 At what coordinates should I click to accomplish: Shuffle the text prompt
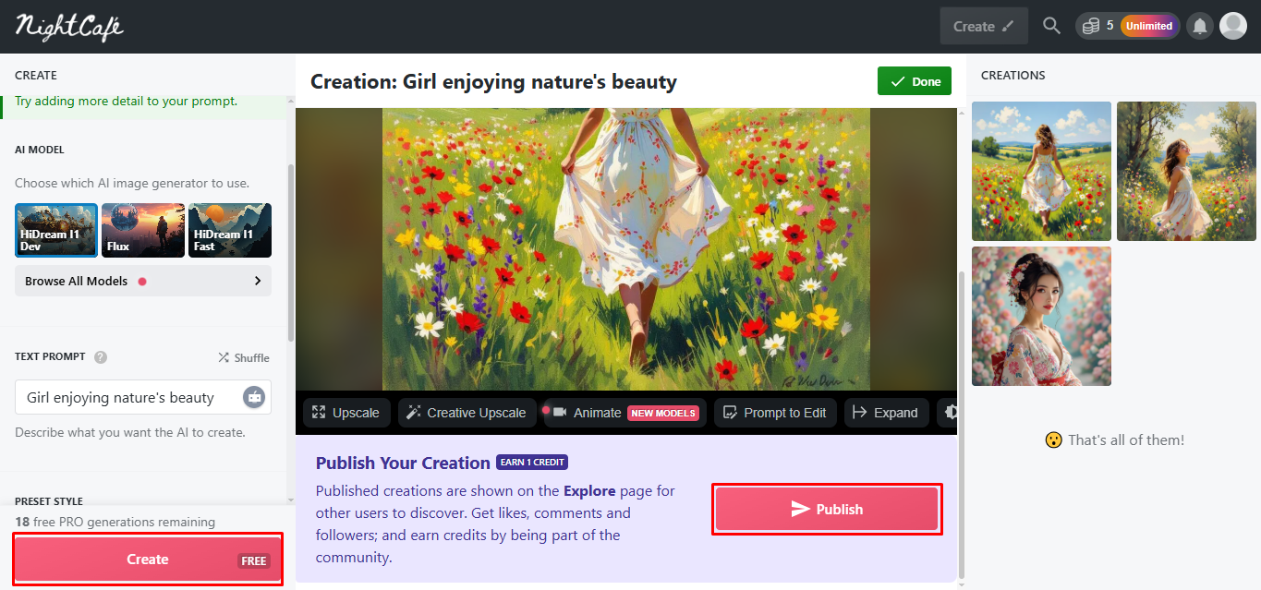tap(243, 357)
